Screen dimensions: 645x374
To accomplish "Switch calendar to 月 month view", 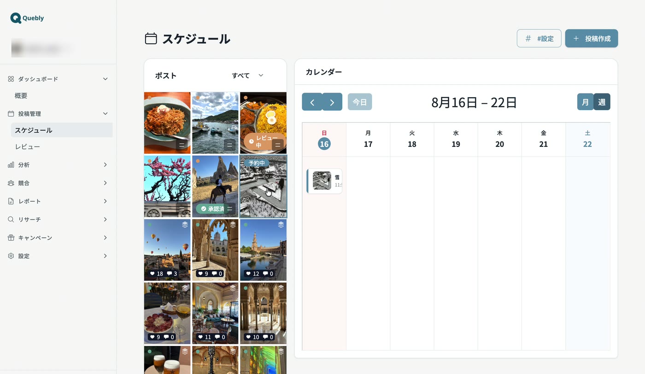I will click(x=585, y=102).
